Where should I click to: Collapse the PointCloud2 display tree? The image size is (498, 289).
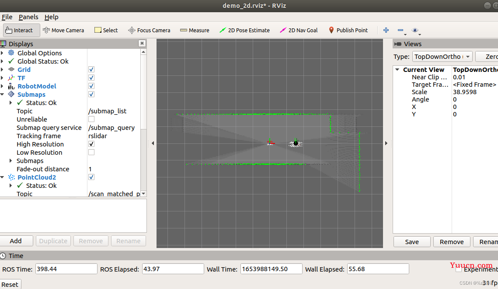point(2,177)
